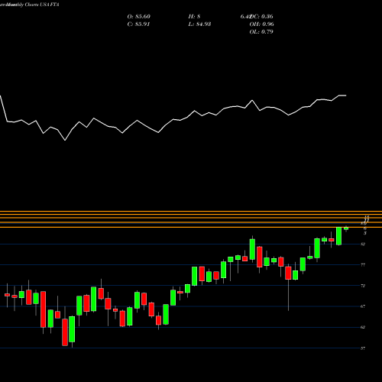Click the 72 price axis label
This screenshot has height=382, width=382.
363,286
